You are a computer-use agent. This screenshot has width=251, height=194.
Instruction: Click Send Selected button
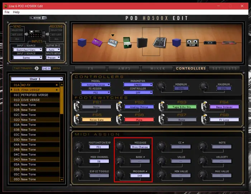point(17,30)
